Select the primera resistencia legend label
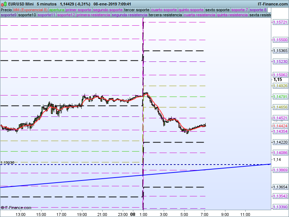Viewport: 289px width, 217px height. tap(93, 15)
